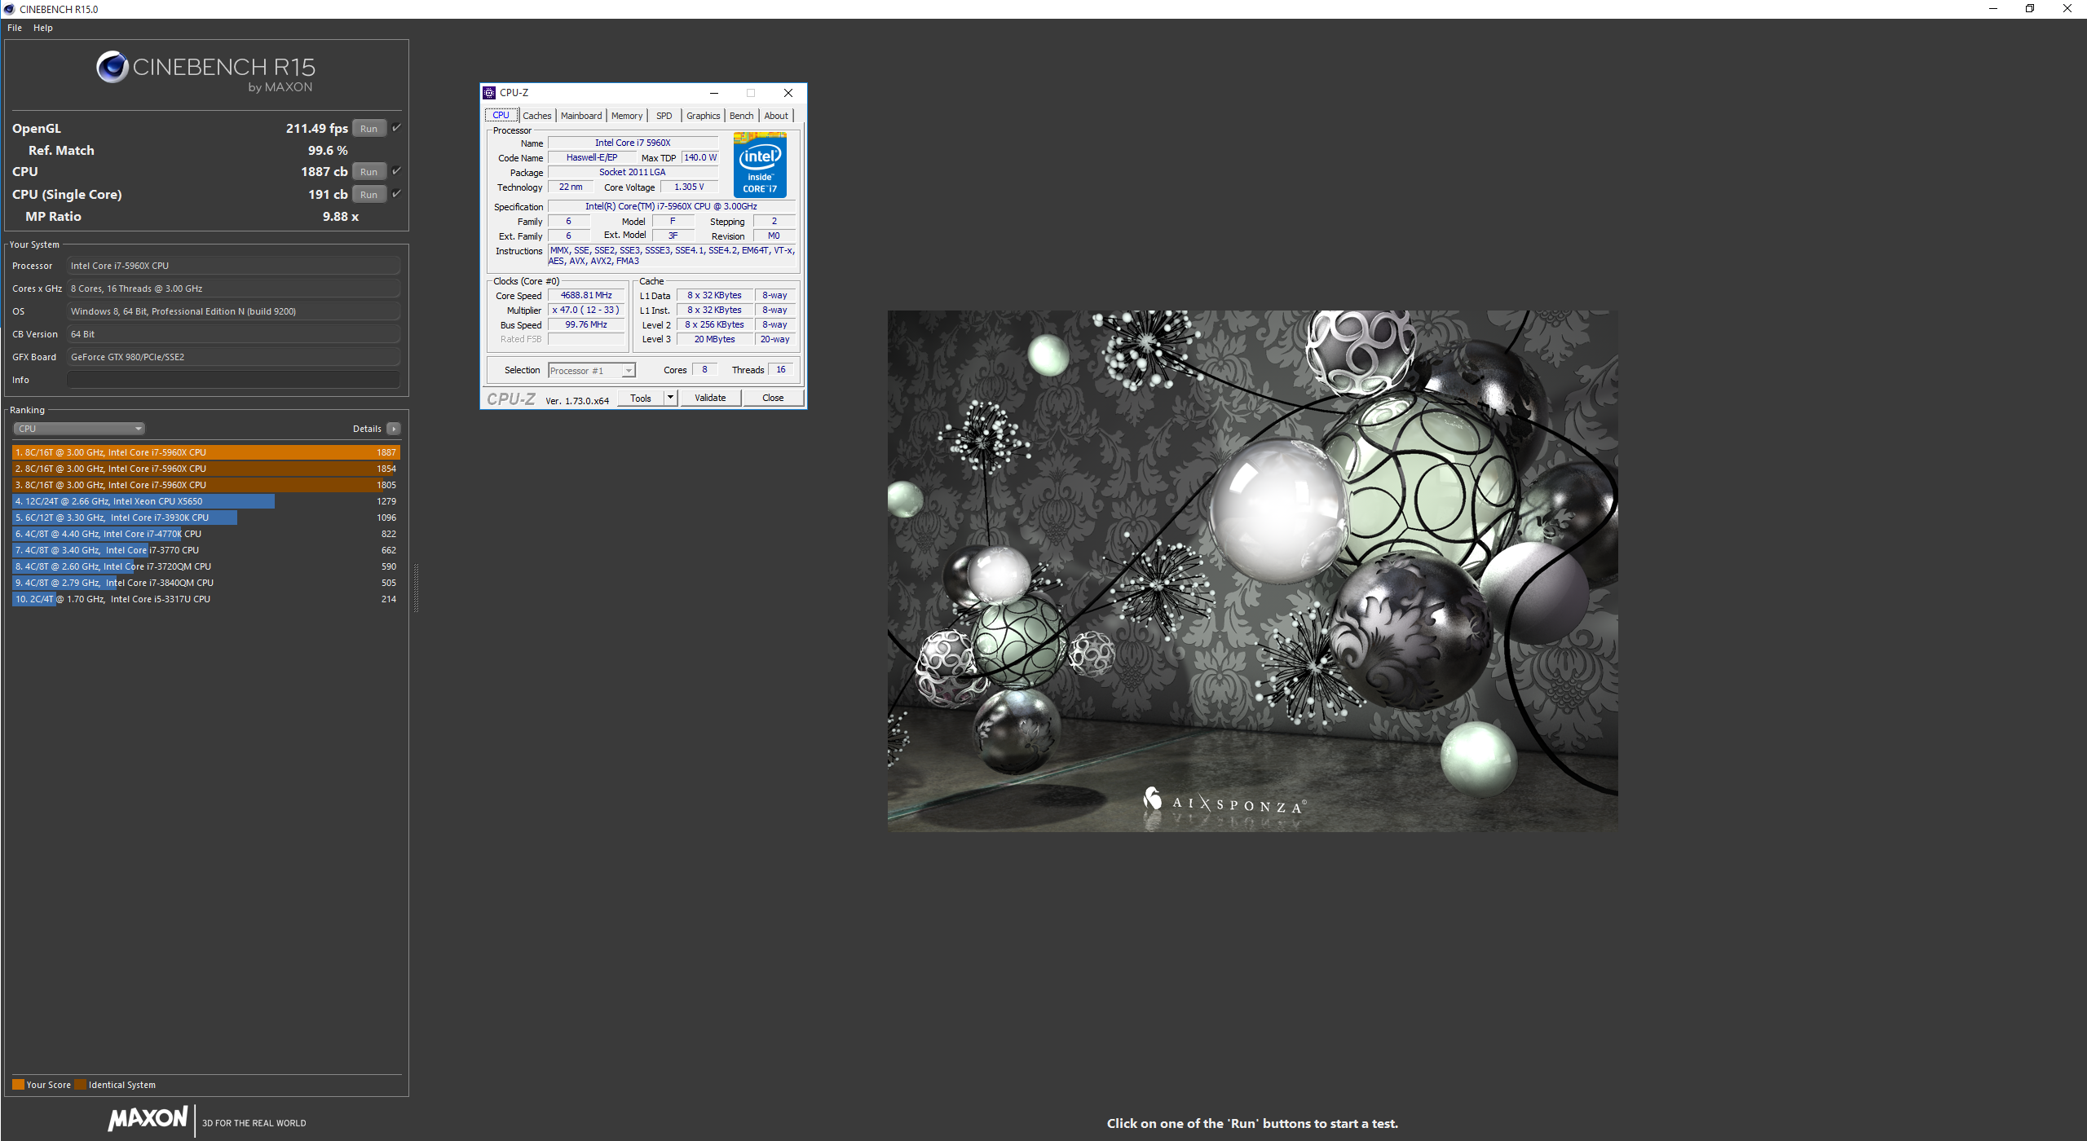Screen dimensions: 2087x1141
Task: Switch to the Graphics tab in CPU-Z
Action: [703, 116]
